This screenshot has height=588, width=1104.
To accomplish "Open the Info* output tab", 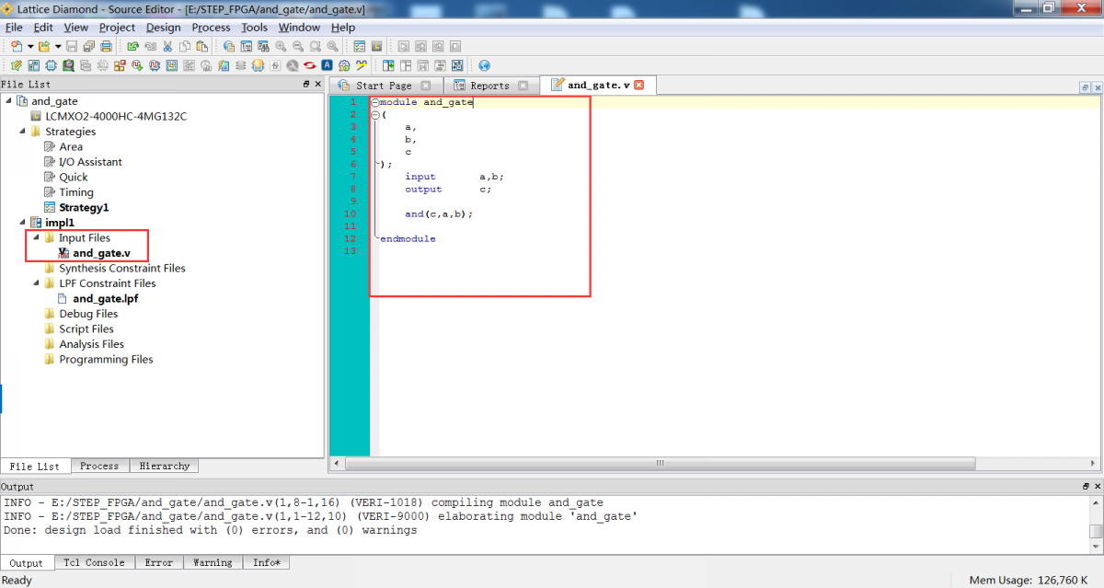I will (x=267, y=562).
